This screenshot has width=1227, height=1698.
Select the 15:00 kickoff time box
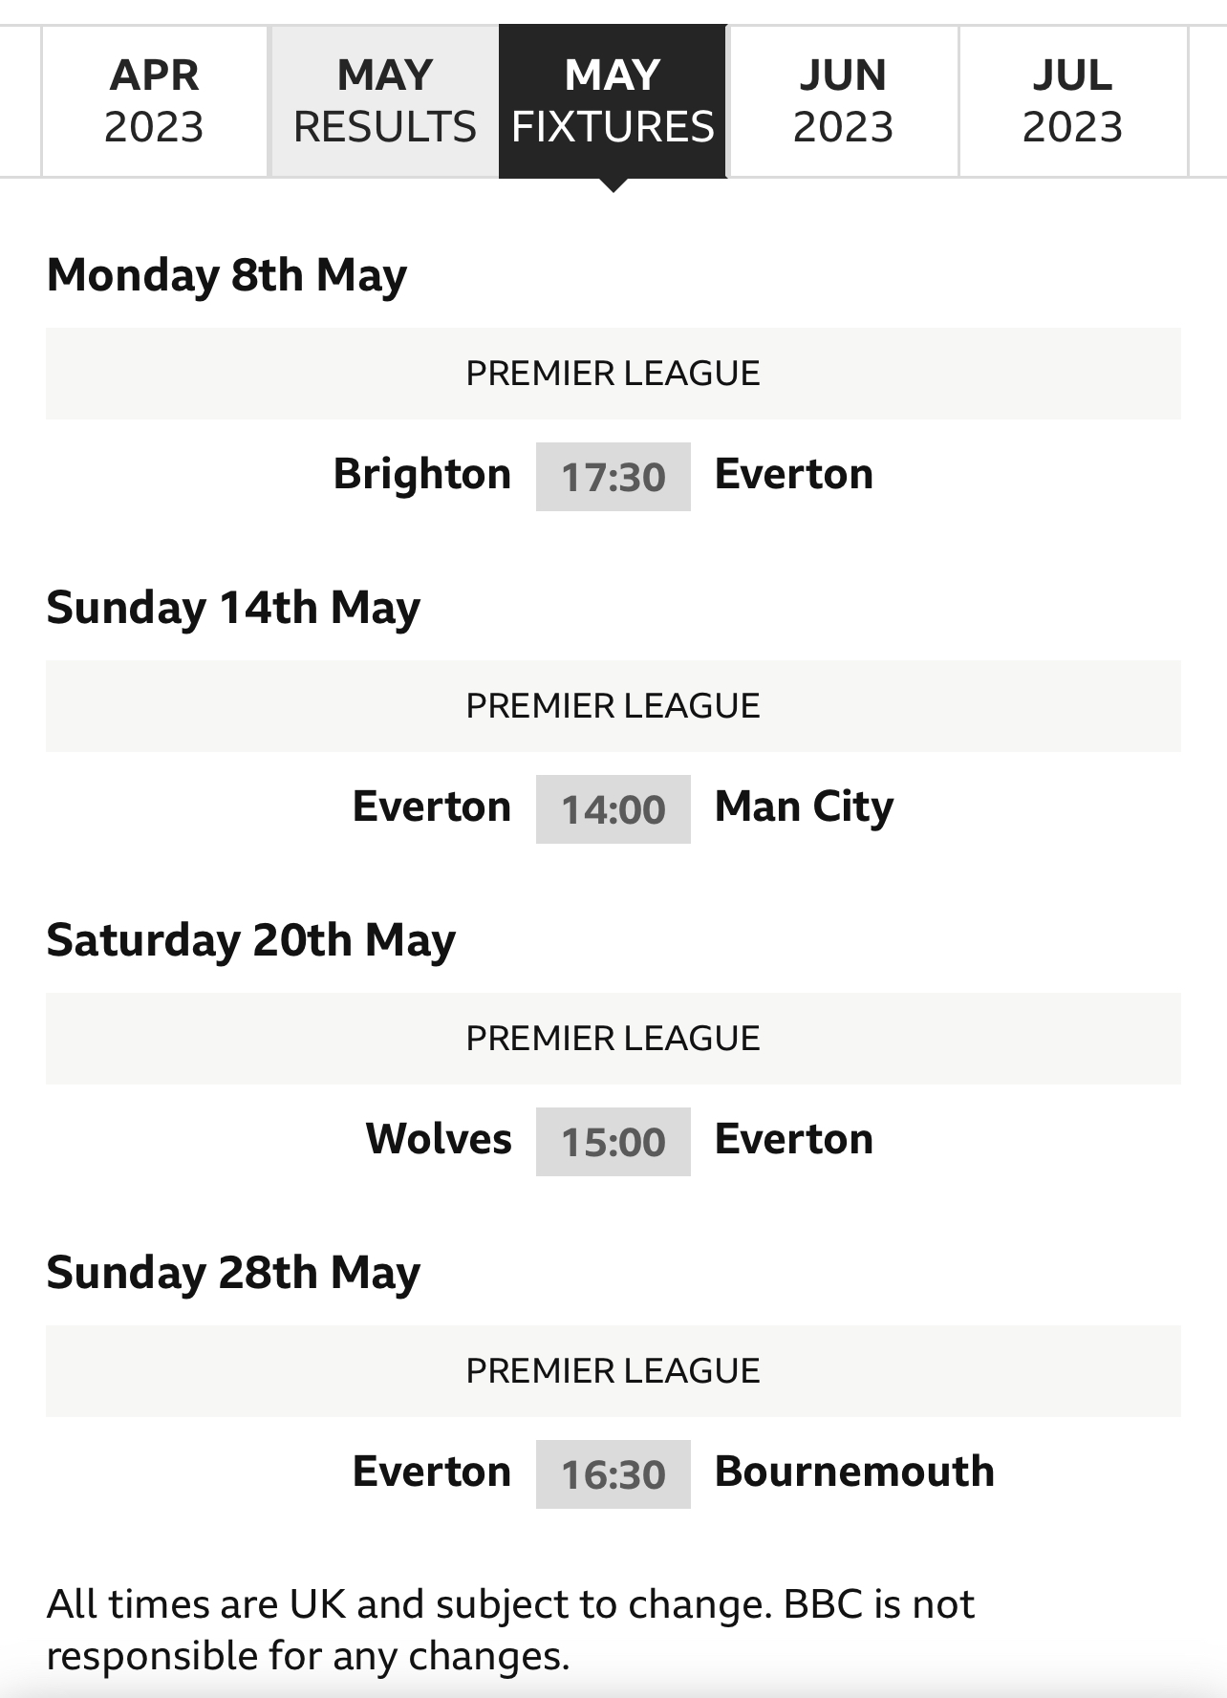pos(613,1142)
